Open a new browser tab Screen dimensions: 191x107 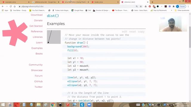(153, 2)
